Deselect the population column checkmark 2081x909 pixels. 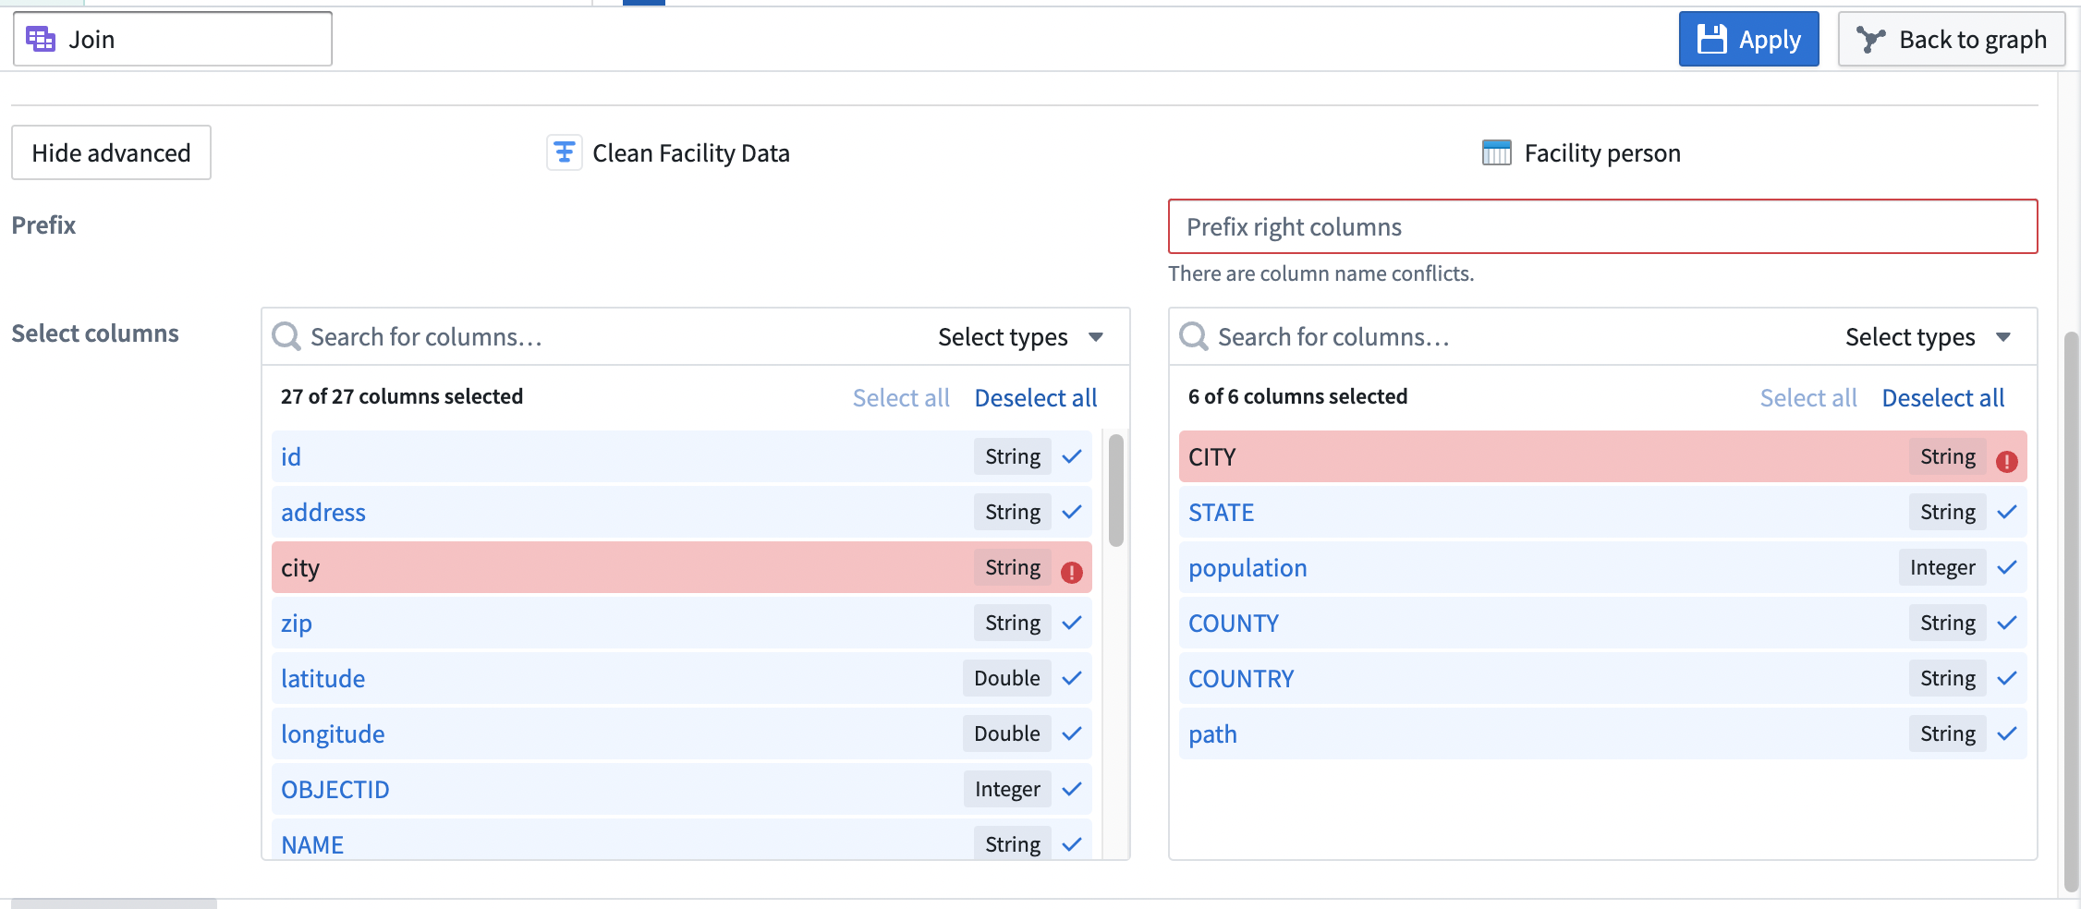tap(2007, 567)
